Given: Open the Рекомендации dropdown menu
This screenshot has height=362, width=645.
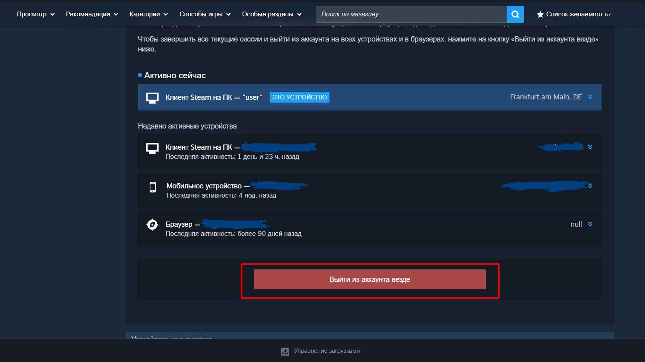Looking at the screenshot, I should click(x=92, y=14).
